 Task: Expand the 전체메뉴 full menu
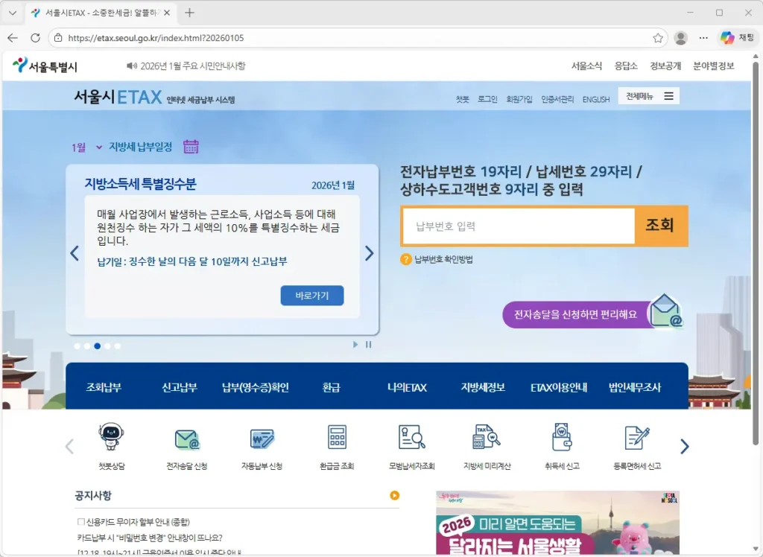pyautogui.click(x=648, y=95)
